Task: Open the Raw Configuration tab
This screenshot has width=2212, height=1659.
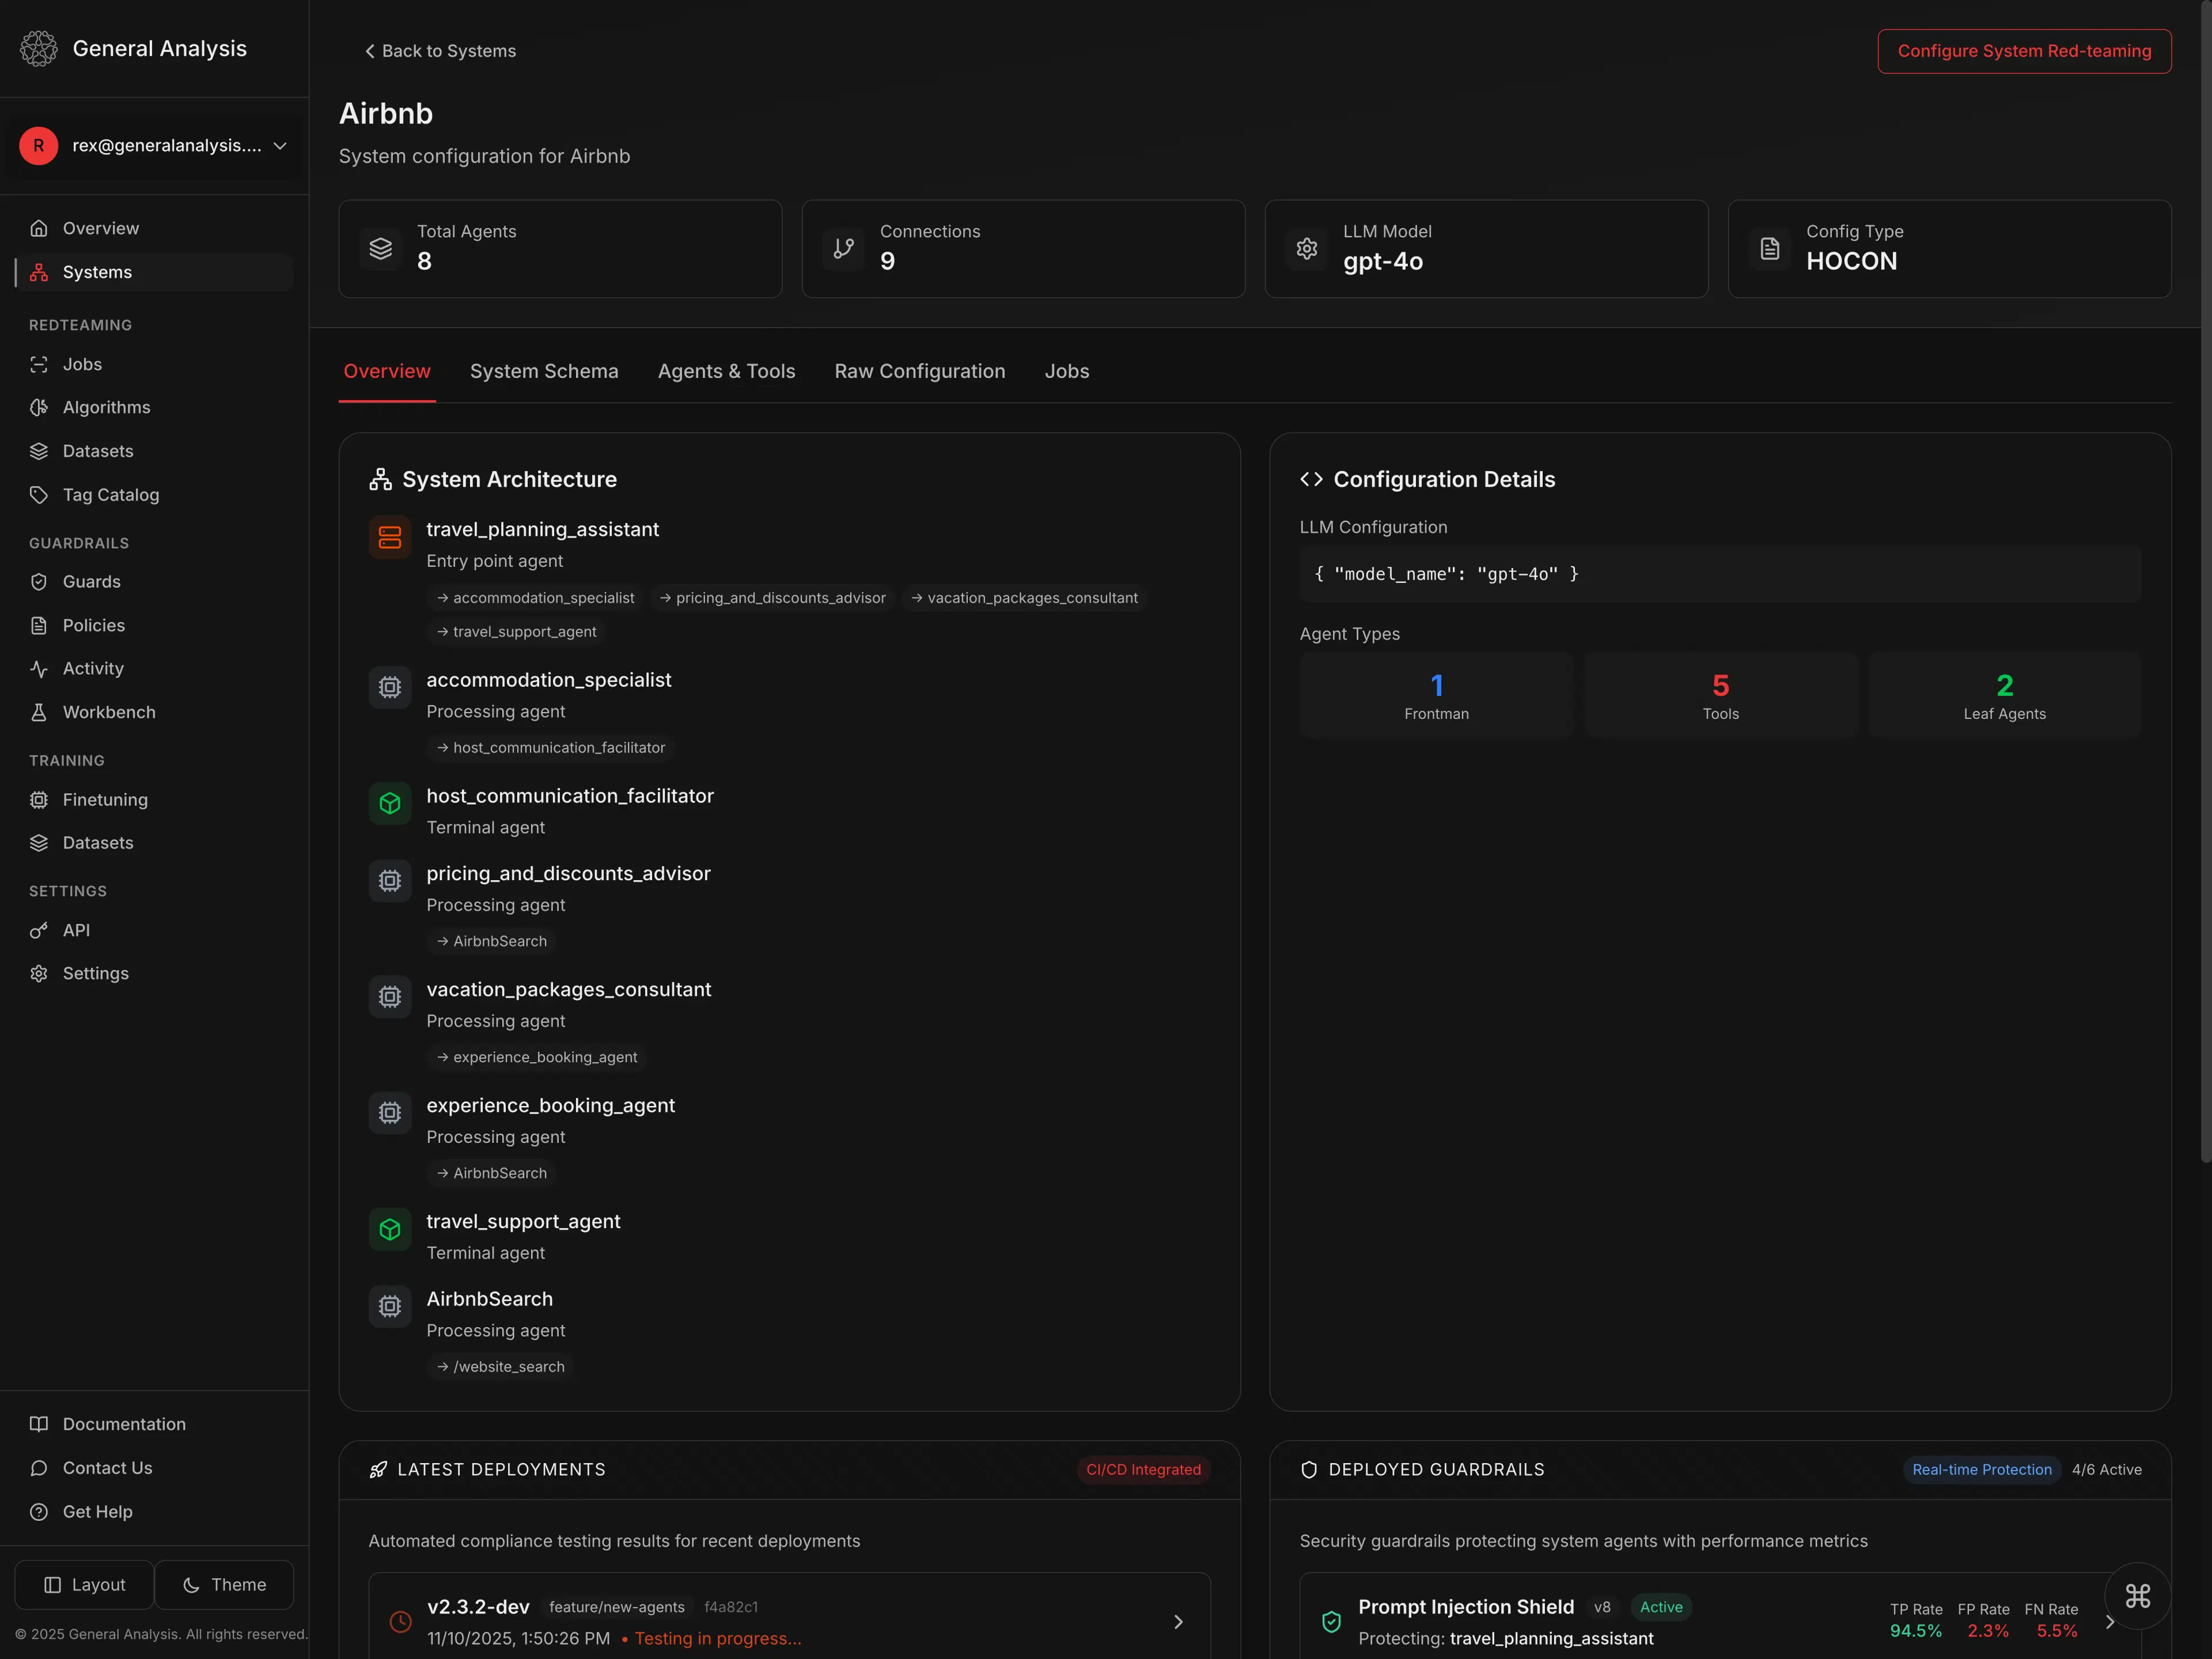Action: click(919, 371)
